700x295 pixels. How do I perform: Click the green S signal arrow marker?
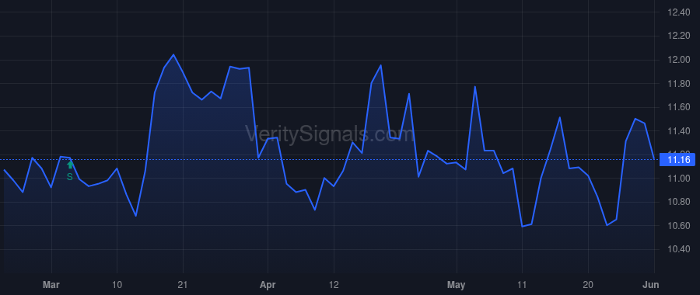[x=70, y=165]
